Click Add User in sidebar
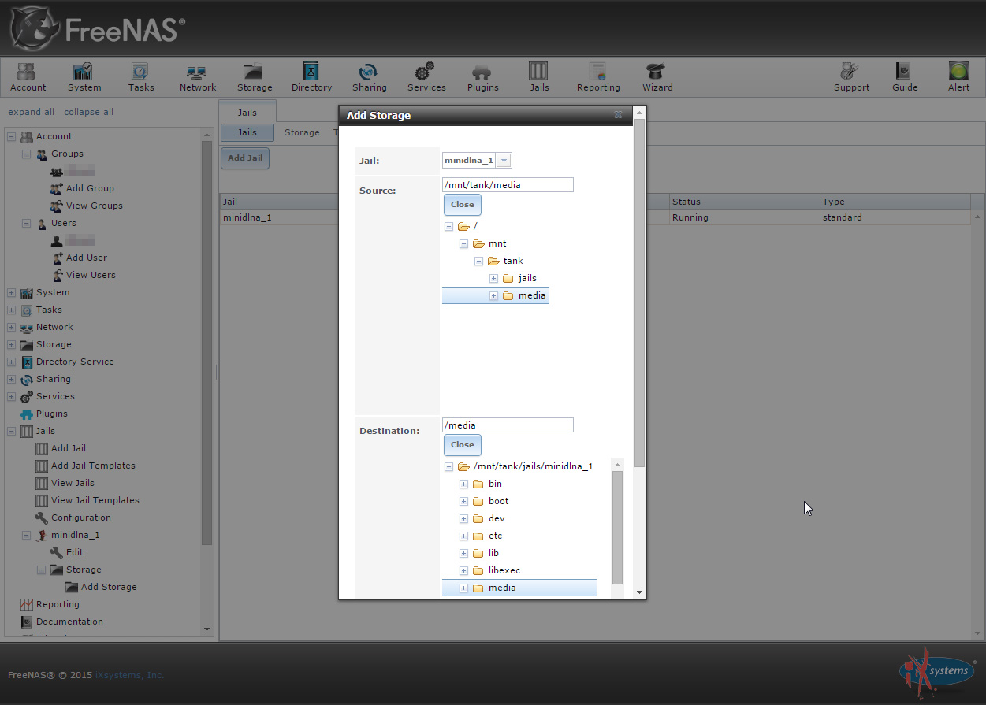 [87, 258]
